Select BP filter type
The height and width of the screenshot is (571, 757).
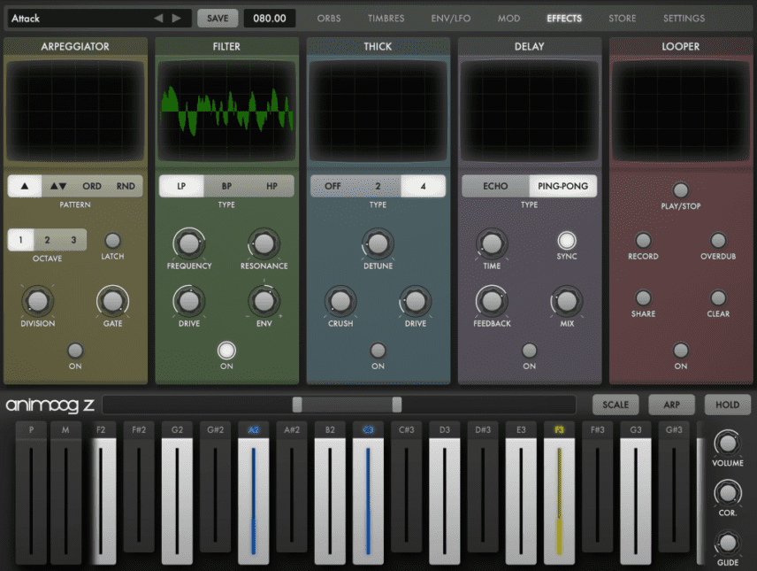pos(226,186)
